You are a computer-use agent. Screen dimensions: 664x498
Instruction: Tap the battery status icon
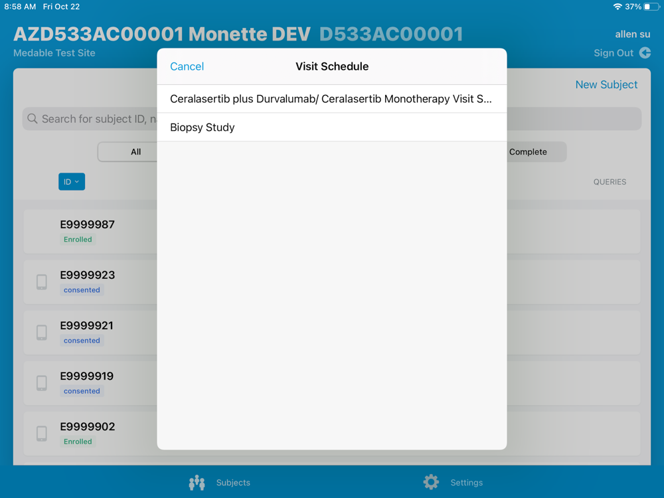click(x=651, y=7)
